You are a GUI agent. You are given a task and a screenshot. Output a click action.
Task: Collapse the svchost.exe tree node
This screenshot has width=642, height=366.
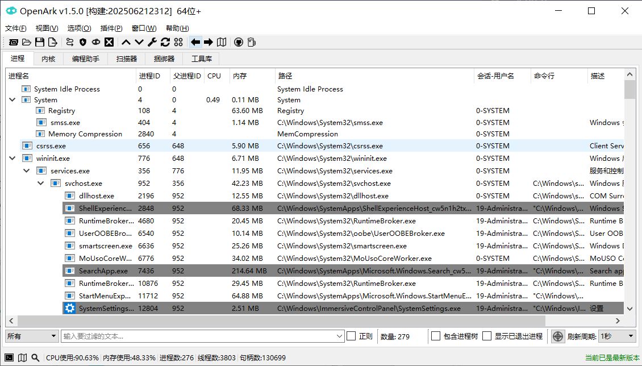click(x=41, y=184)
